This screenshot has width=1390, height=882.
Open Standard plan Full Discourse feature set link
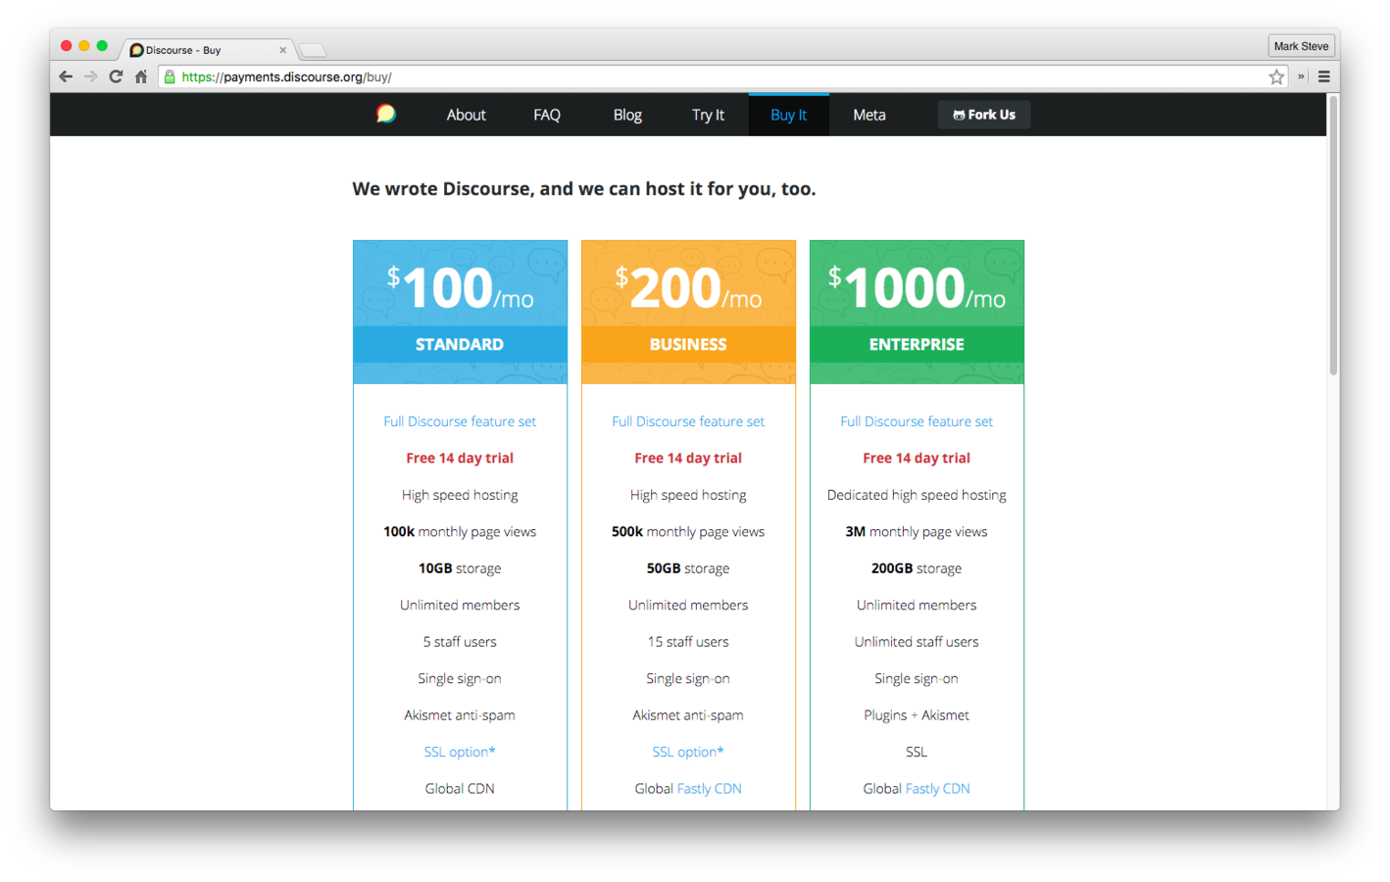point(460,421)
